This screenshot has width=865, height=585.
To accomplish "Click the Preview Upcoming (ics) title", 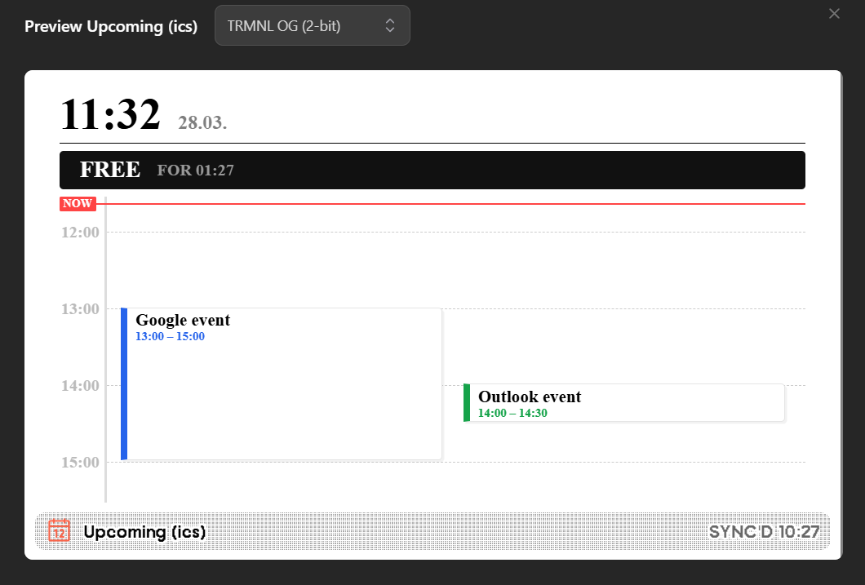I will click(x=111, y=26).
